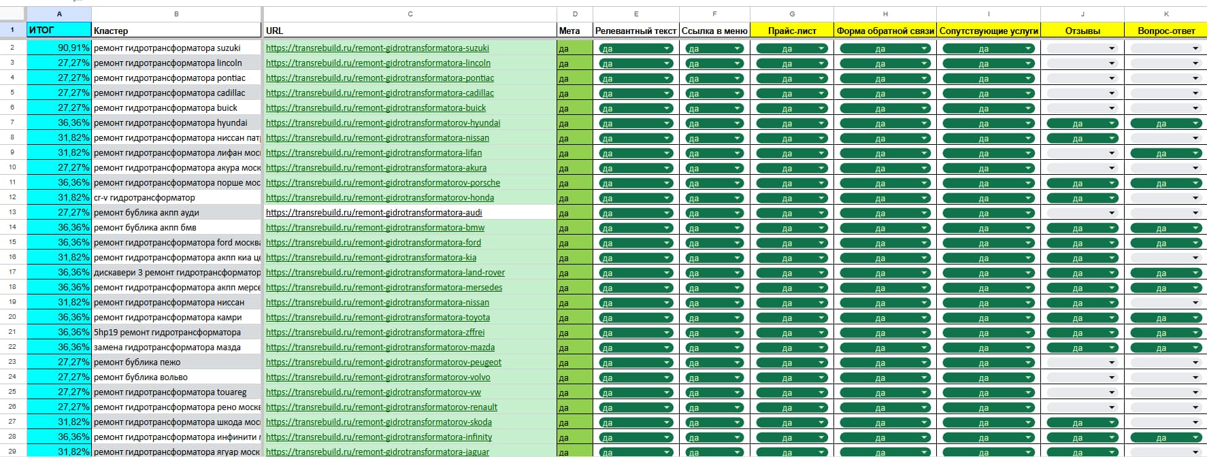The image size is (1207, 457).
Task: Select row 13 via its row number
Action: coord(12,212)
